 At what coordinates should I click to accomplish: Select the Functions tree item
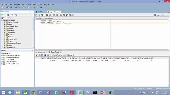(11, 35)
